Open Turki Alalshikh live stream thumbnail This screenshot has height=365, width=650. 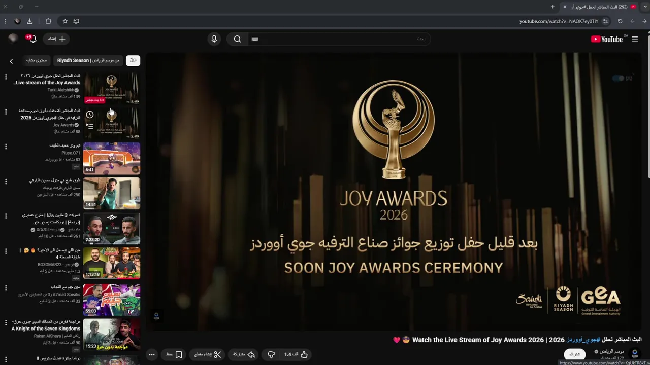[112, 88]
